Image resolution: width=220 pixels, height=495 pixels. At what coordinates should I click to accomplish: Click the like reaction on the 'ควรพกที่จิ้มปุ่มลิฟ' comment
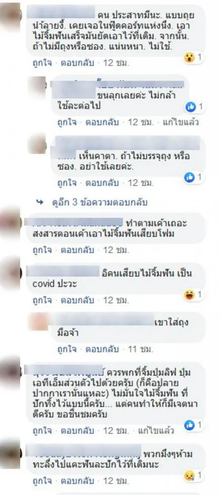[x=189, y=425]
